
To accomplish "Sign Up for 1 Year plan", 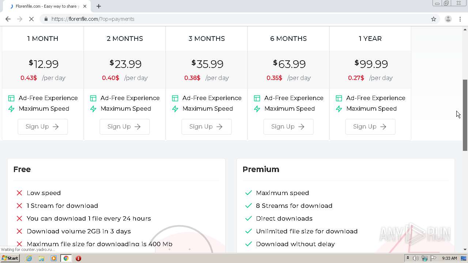I will 370,127.
